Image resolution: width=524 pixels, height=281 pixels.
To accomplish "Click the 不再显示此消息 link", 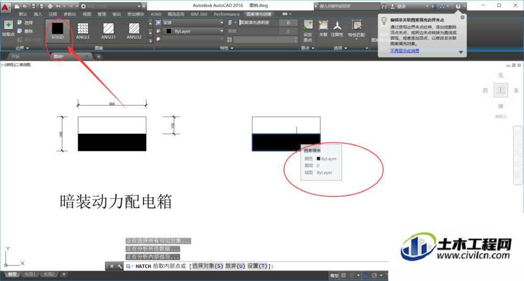I will pyautogui.click(x=405, y=51).
